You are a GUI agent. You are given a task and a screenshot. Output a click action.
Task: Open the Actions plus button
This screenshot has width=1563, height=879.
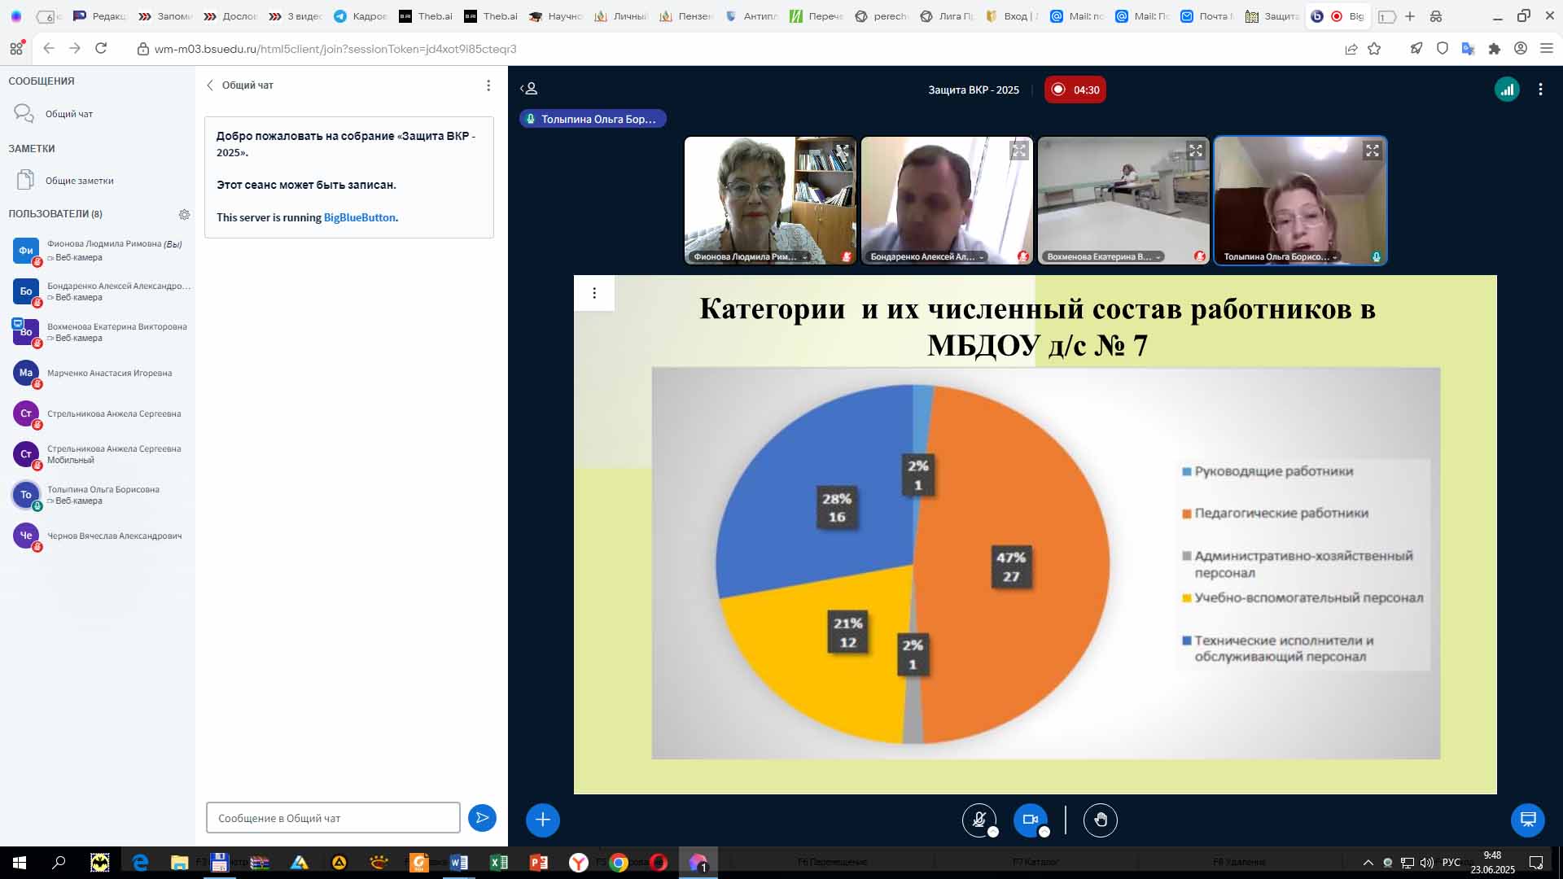pyautogui.click(x=543, y=820)
